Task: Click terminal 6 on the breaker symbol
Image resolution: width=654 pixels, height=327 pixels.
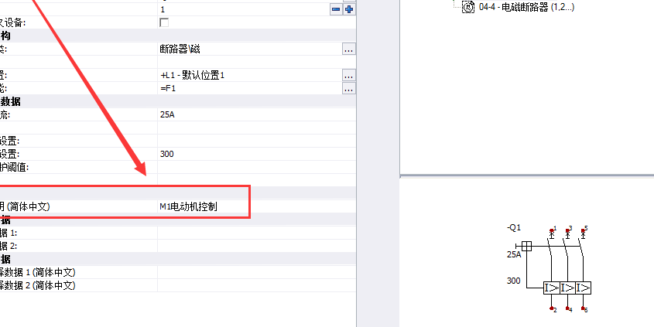Action: pos(584,309)
